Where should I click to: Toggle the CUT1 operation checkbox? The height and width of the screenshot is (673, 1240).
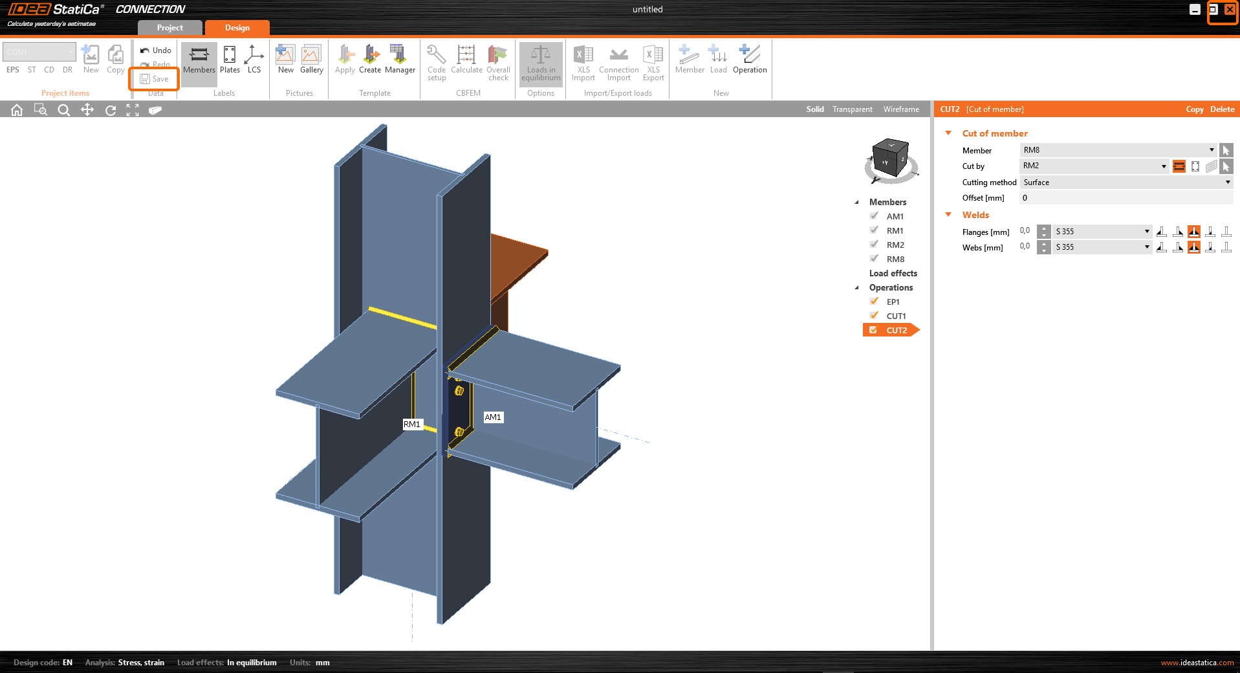click(874, 316)
